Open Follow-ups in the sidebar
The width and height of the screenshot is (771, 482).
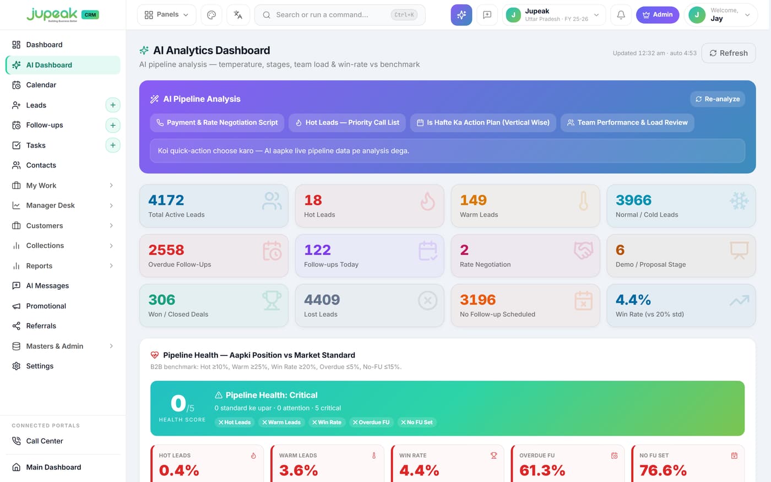click(45, 125)
